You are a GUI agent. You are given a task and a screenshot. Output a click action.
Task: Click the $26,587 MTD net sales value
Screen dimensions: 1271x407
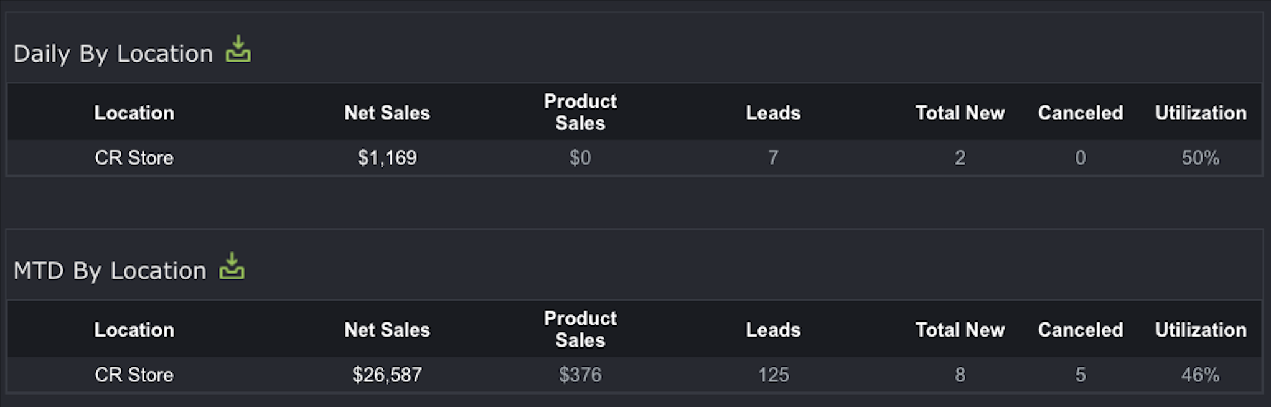click(x=387, y=375)
